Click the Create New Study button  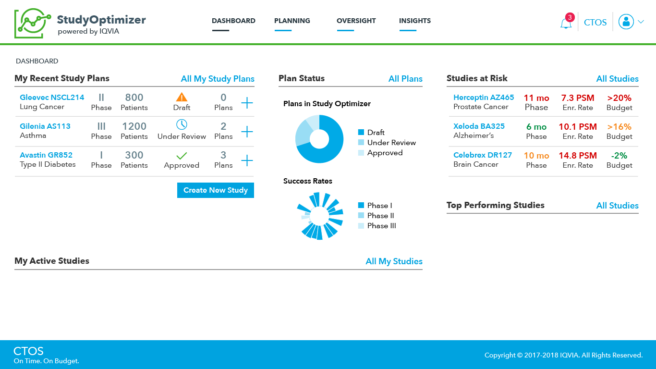216,190
